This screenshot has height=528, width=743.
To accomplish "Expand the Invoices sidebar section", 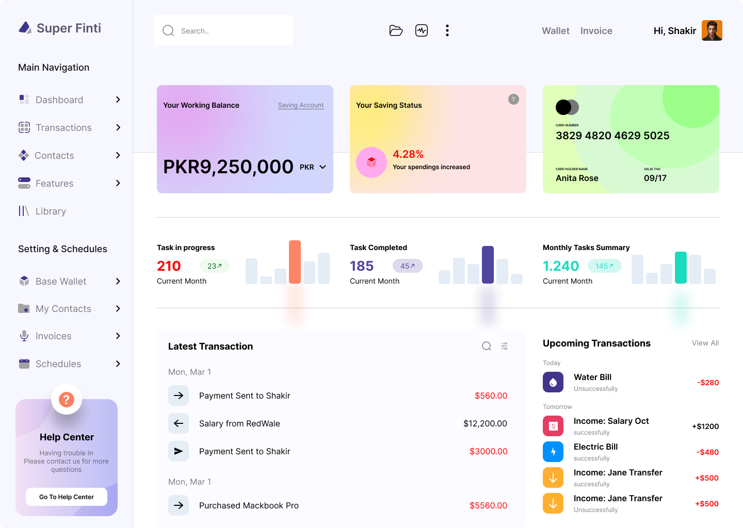I will pyautogui.click(x=118, y=336).
